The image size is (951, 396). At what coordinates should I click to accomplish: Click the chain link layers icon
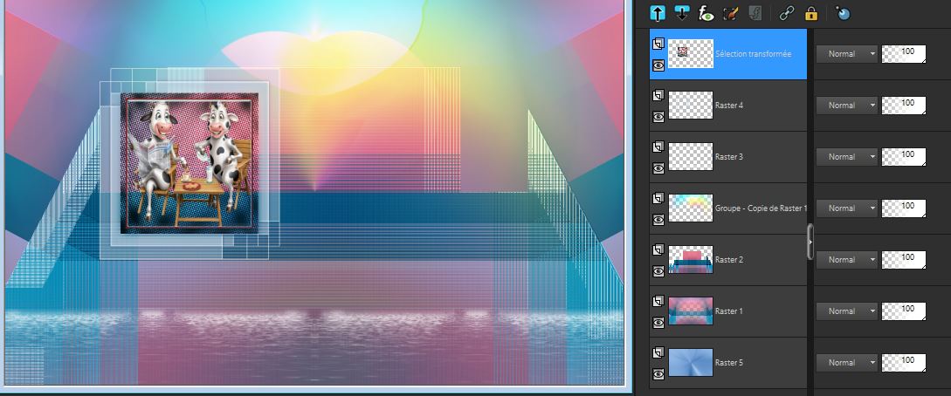click(x=787, y=13)
